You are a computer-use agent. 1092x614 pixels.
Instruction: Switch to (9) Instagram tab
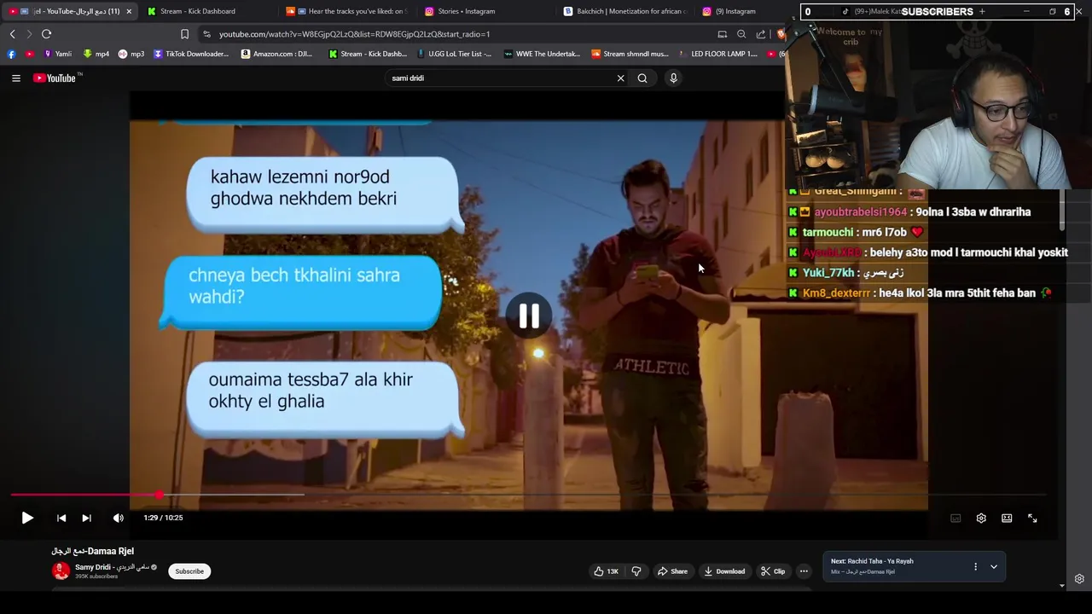(x=738, y=11)
